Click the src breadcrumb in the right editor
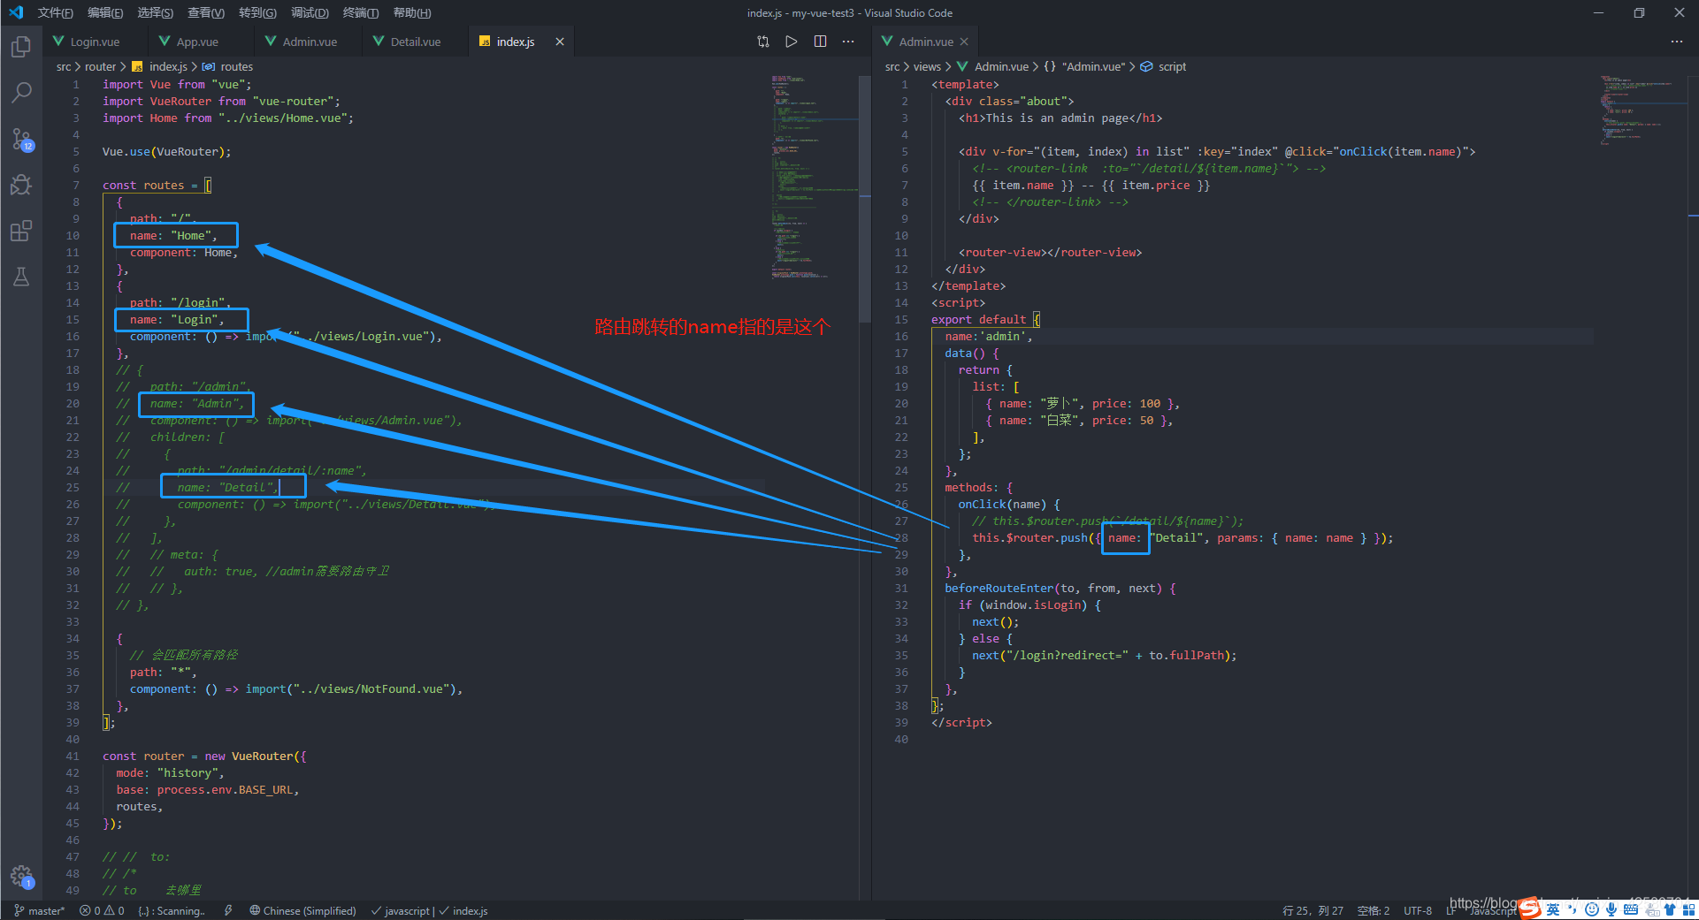1699x920 pixels. 892,66
